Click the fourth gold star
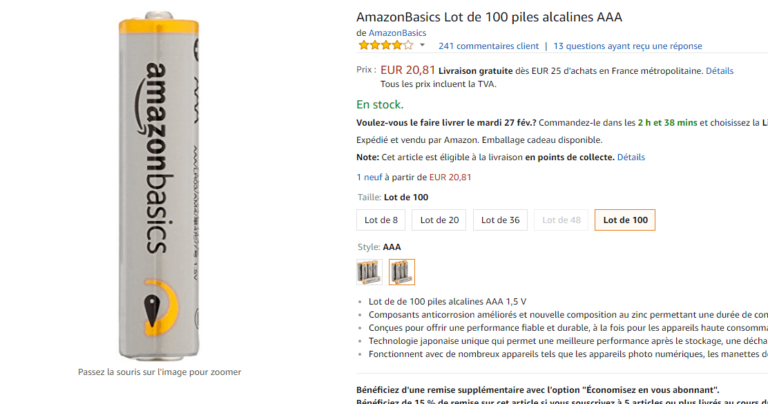768x404 pixels. (x=398, y=44)
